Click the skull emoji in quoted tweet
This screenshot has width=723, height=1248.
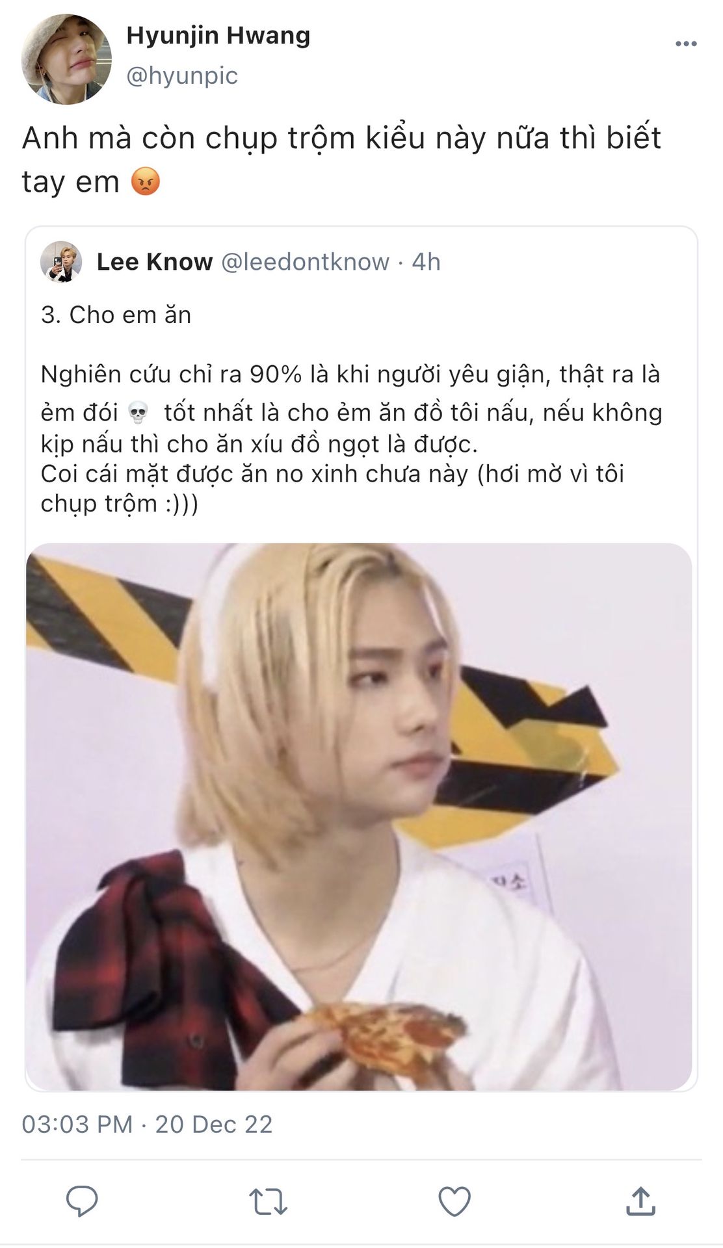[138, 412]
